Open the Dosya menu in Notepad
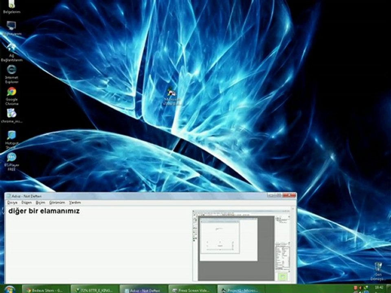Image resolution: width=391 pixels, height=293 pixels. click(12, 203)
